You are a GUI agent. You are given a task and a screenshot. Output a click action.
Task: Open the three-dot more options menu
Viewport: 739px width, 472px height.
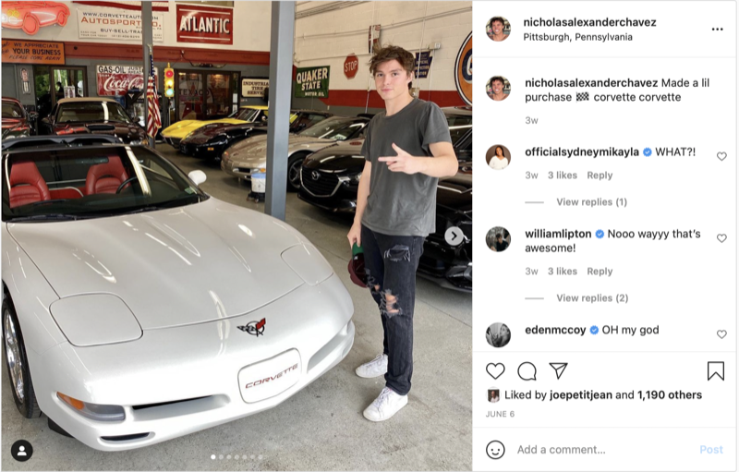[718, 30]
